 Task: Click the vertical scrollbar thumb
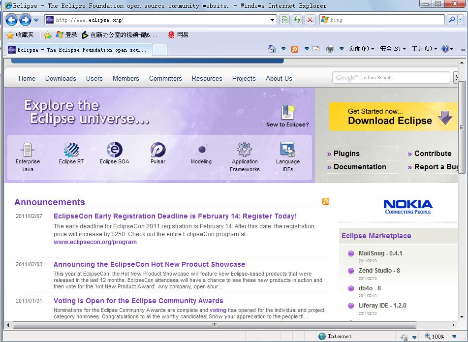(462, 127)
